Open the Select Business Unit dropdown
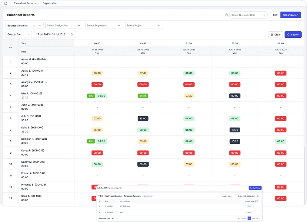This screenshot has width=307, height=222. coord(248,15)
